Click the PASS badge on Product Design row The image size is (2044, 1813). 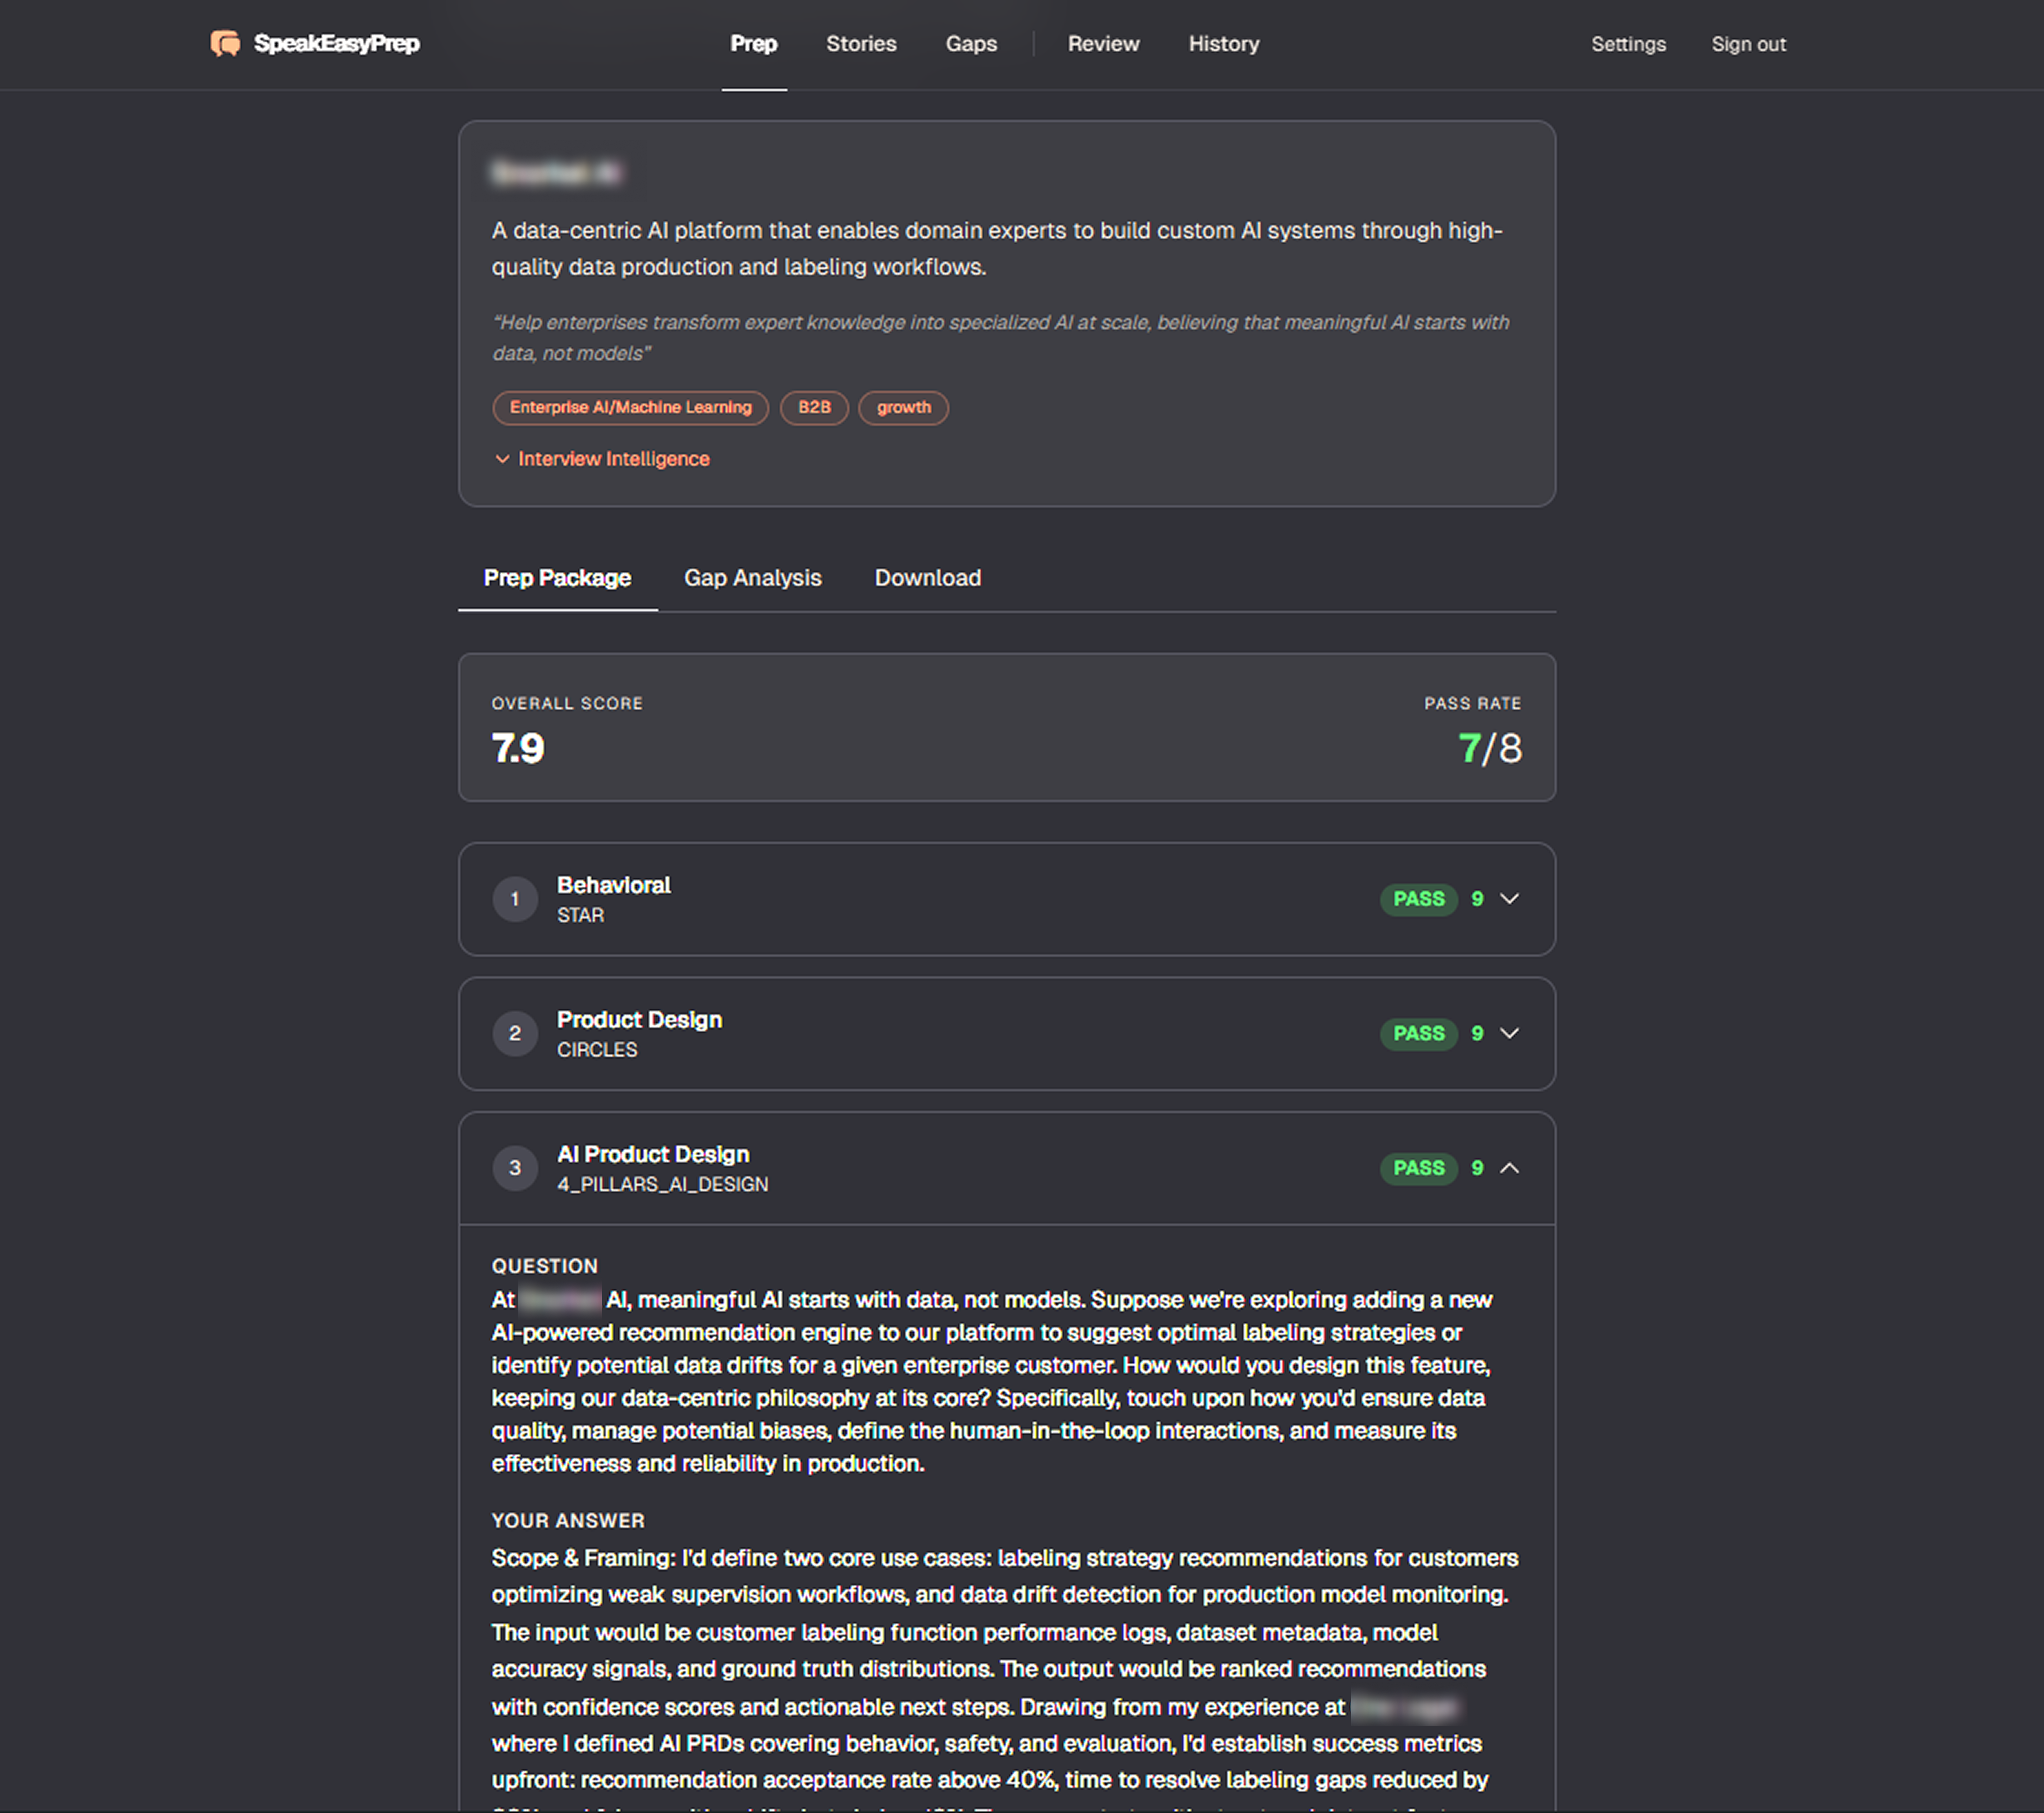pyautogui.click(x=1418, y=1034)
